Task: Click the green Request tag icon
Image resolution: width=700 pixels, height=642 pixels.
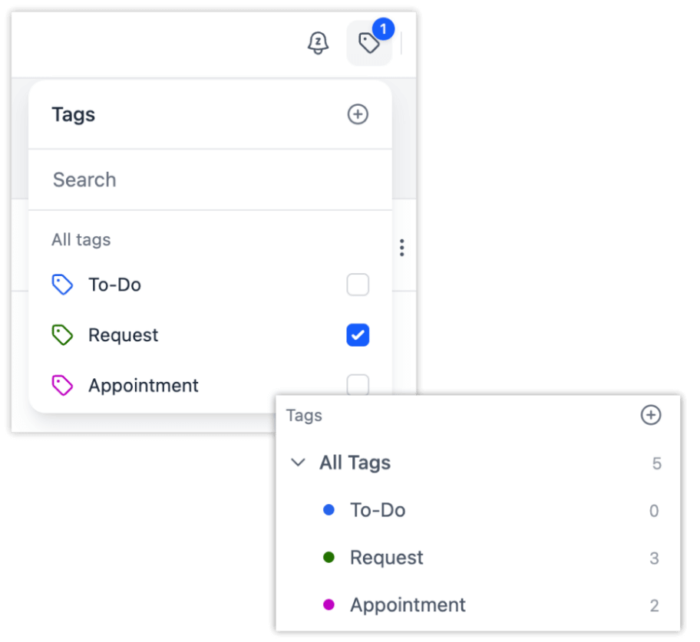Action: [62, 335]
